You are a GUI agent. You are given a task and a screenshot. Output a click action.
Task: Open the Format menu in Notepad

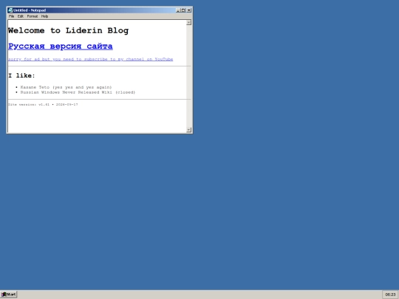click(x=33, y=16)
